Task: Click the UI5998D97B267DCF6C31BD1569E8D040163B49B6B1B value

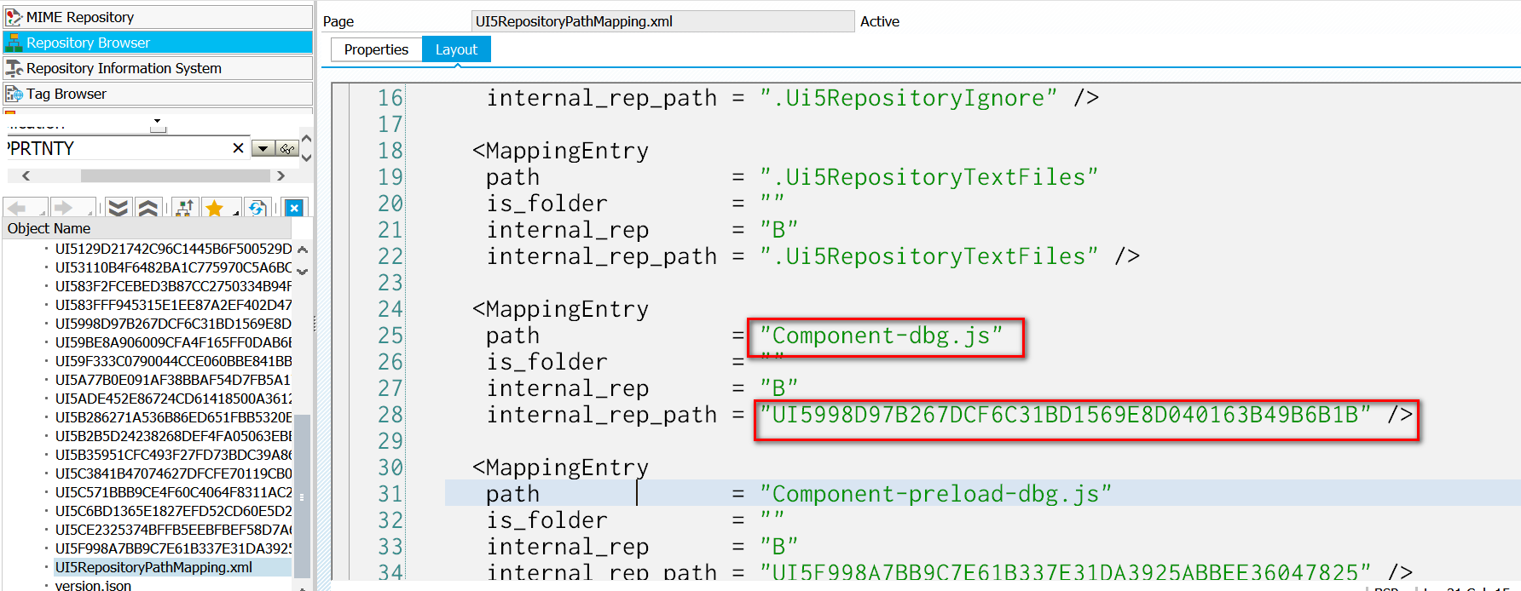Action: pos(1066,415)
